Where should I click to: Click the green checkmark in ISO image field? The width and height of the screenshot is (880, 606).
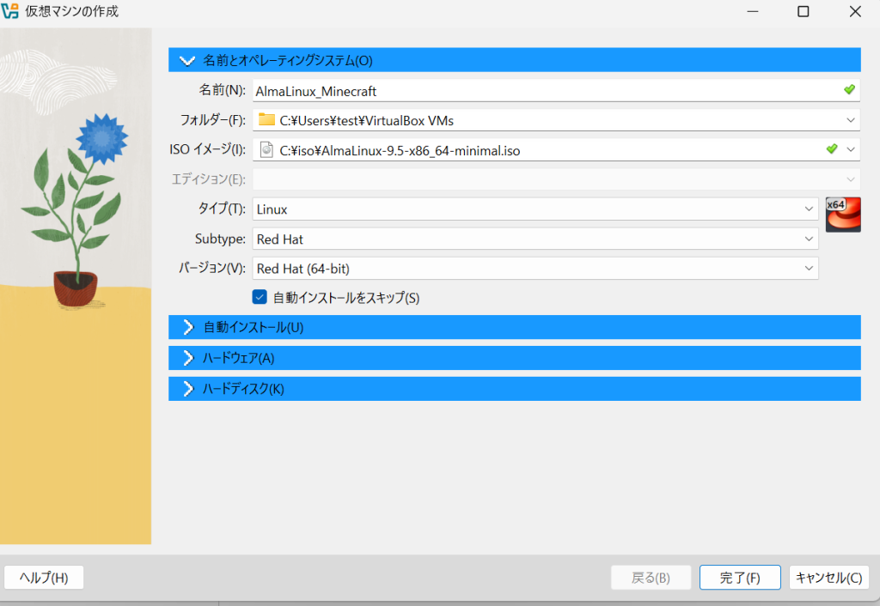[832, 148]
